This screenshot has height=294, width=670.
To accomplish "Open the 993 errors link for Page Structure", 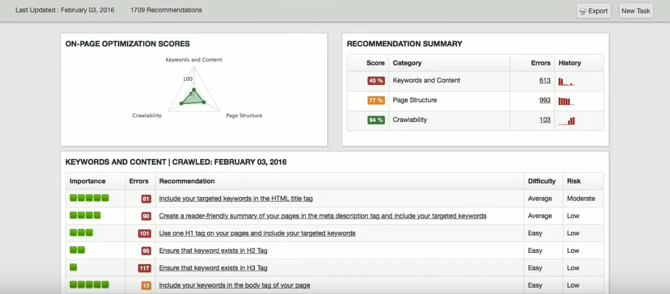I will pos(544,100).
